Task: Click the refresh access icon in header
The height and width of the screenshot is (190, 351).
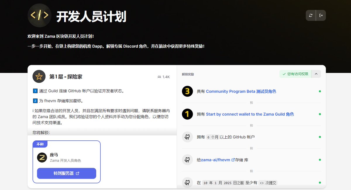Action: [311, 15]
